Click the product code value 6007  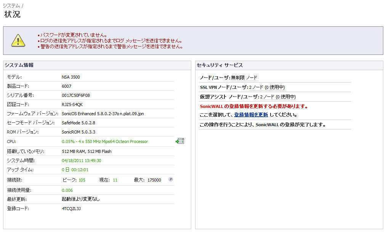pyautogui.click(x=66, y=86)
